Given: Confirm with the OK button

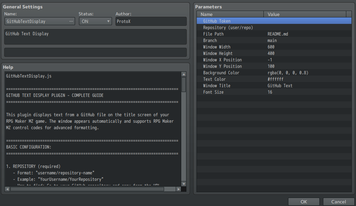Looking at the screenshot, I should point(304,202).
